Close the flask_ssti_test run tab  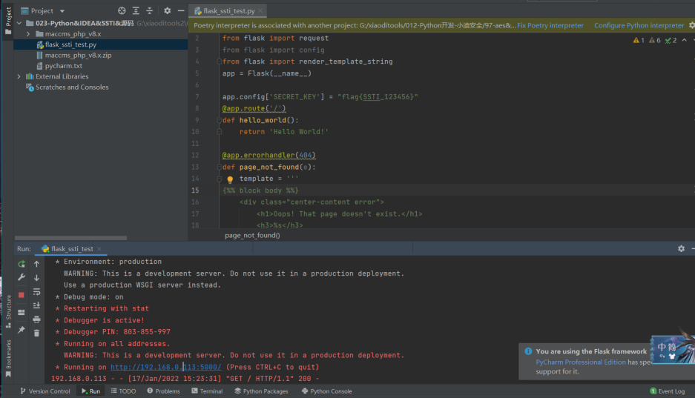click(x=99, y=249)
